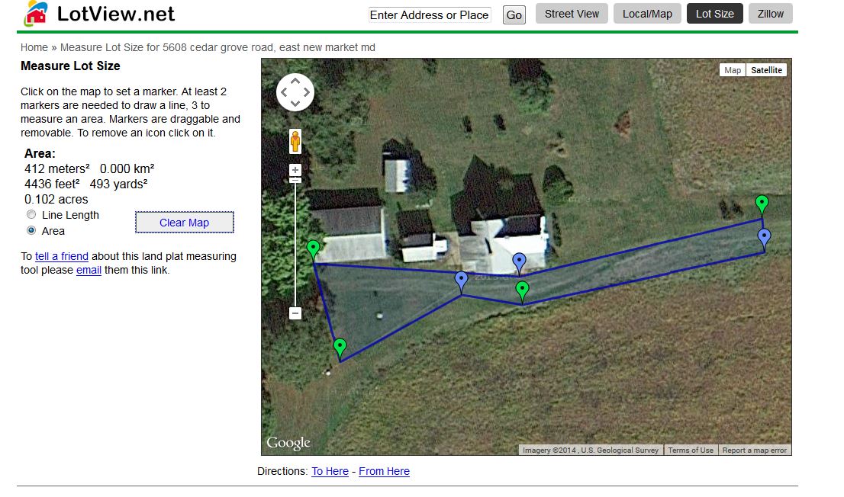Click the Imagery ©2014 attribution text
The height and width of the screenshot is (497, 844).
591,451
